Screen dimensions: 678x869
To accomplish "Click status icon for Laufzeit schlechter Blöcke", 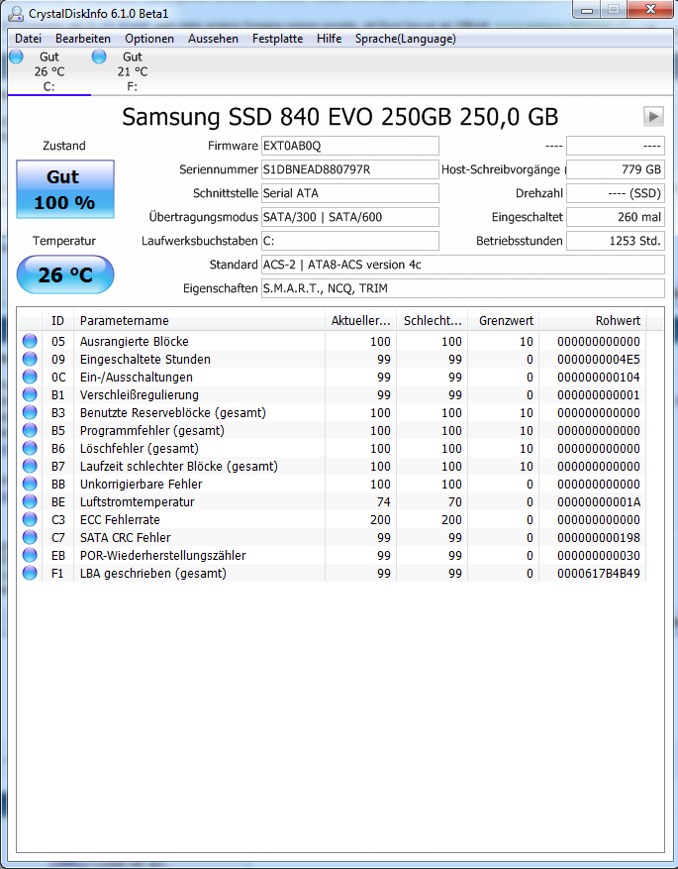I will click(30, 466).
